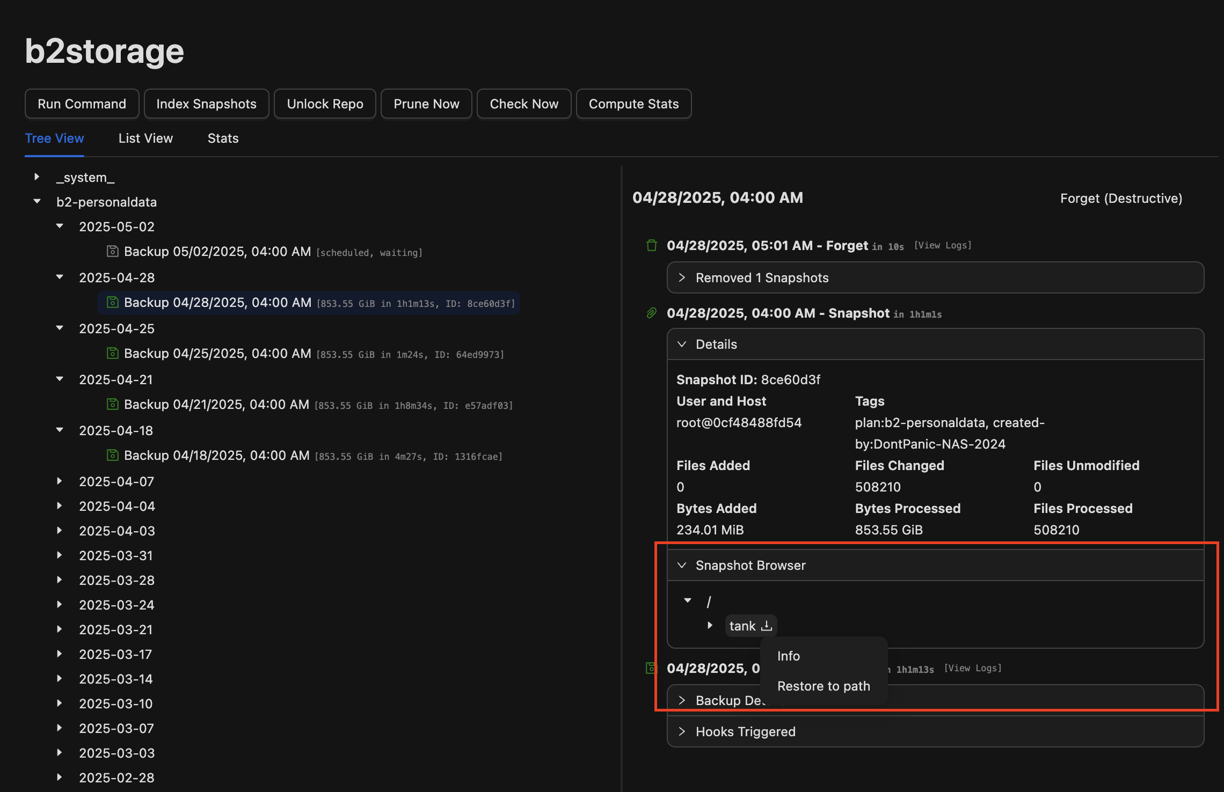
Task: Open View Logs link for Forget operation
Action: tap(943, 246)
